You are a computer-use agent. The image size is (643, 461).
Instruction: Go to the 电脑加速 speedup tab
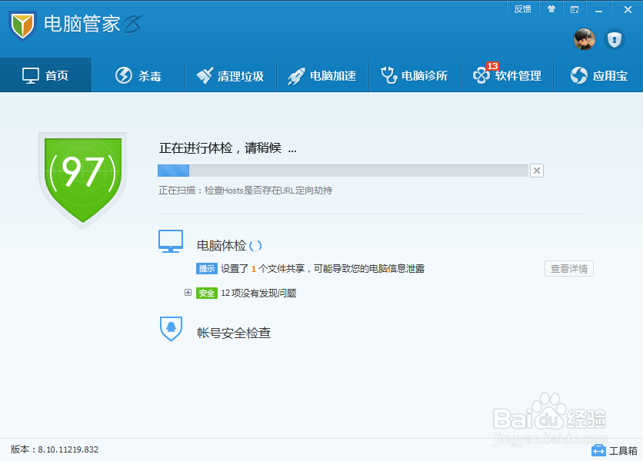click(x=323, y=75)
